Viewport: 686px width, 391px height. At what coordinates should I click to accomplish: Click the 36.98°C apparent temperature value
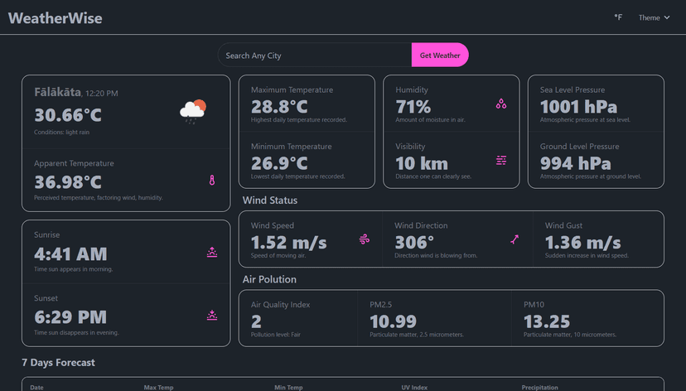[68, 182]
